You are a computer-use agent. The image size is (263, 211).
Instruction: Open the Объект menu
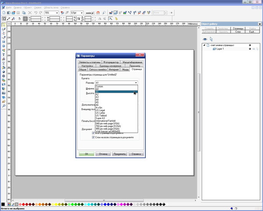coord(28,7)
